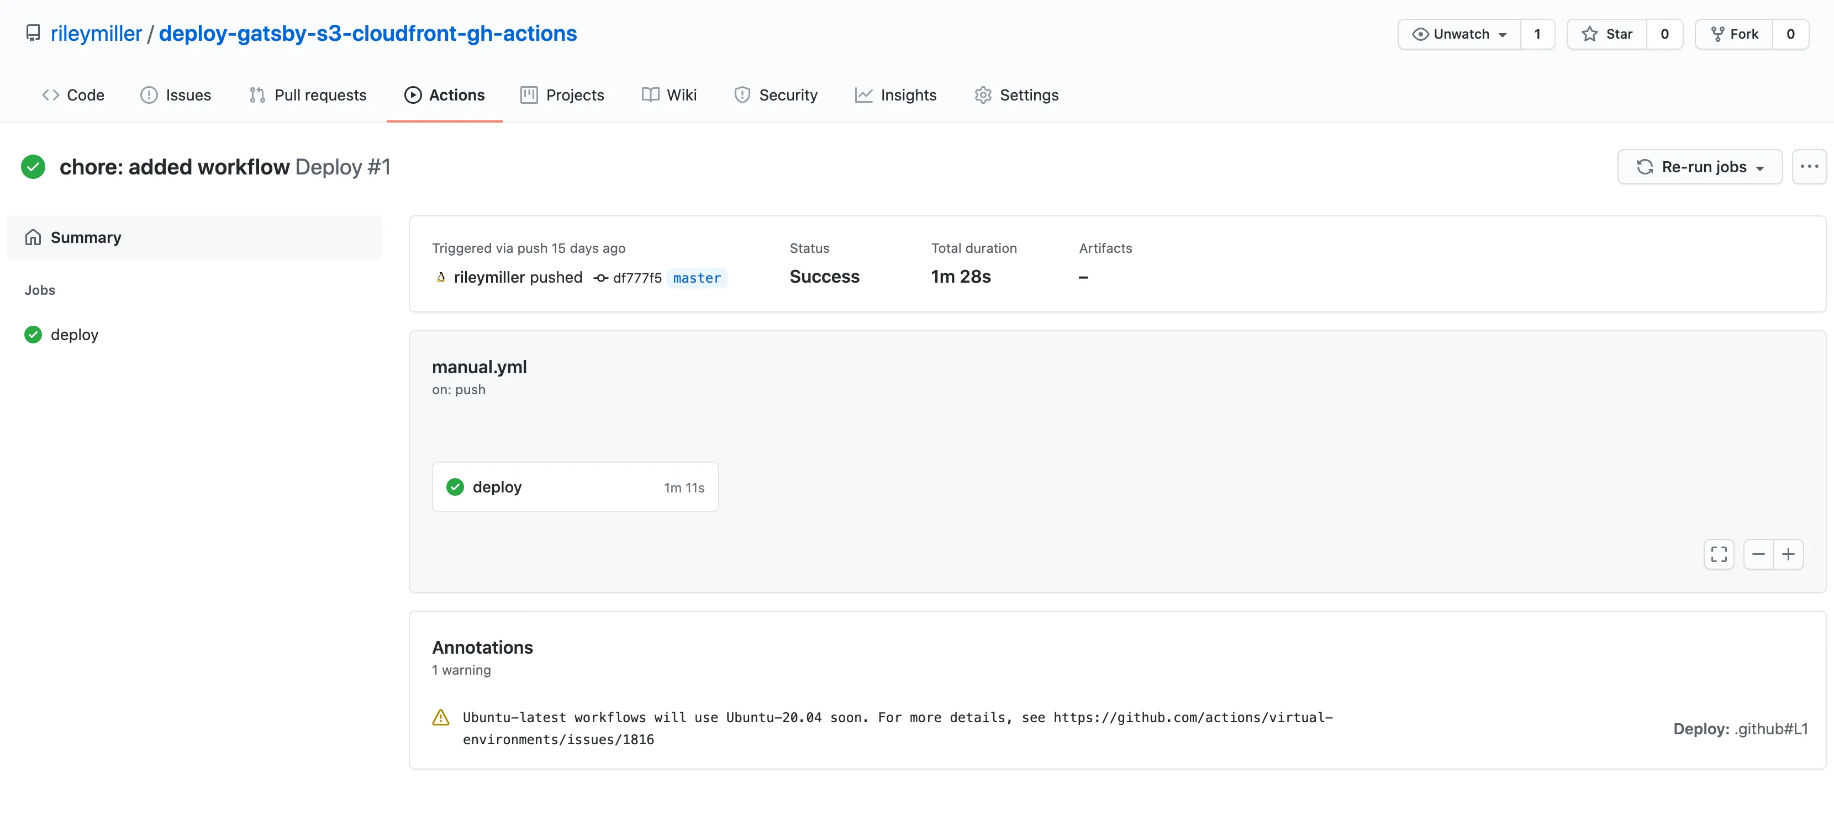The height and width of the screenshot is (816, 1834).
Task: Open the three-dots workflow options menu
Action: click(1809, 167)
